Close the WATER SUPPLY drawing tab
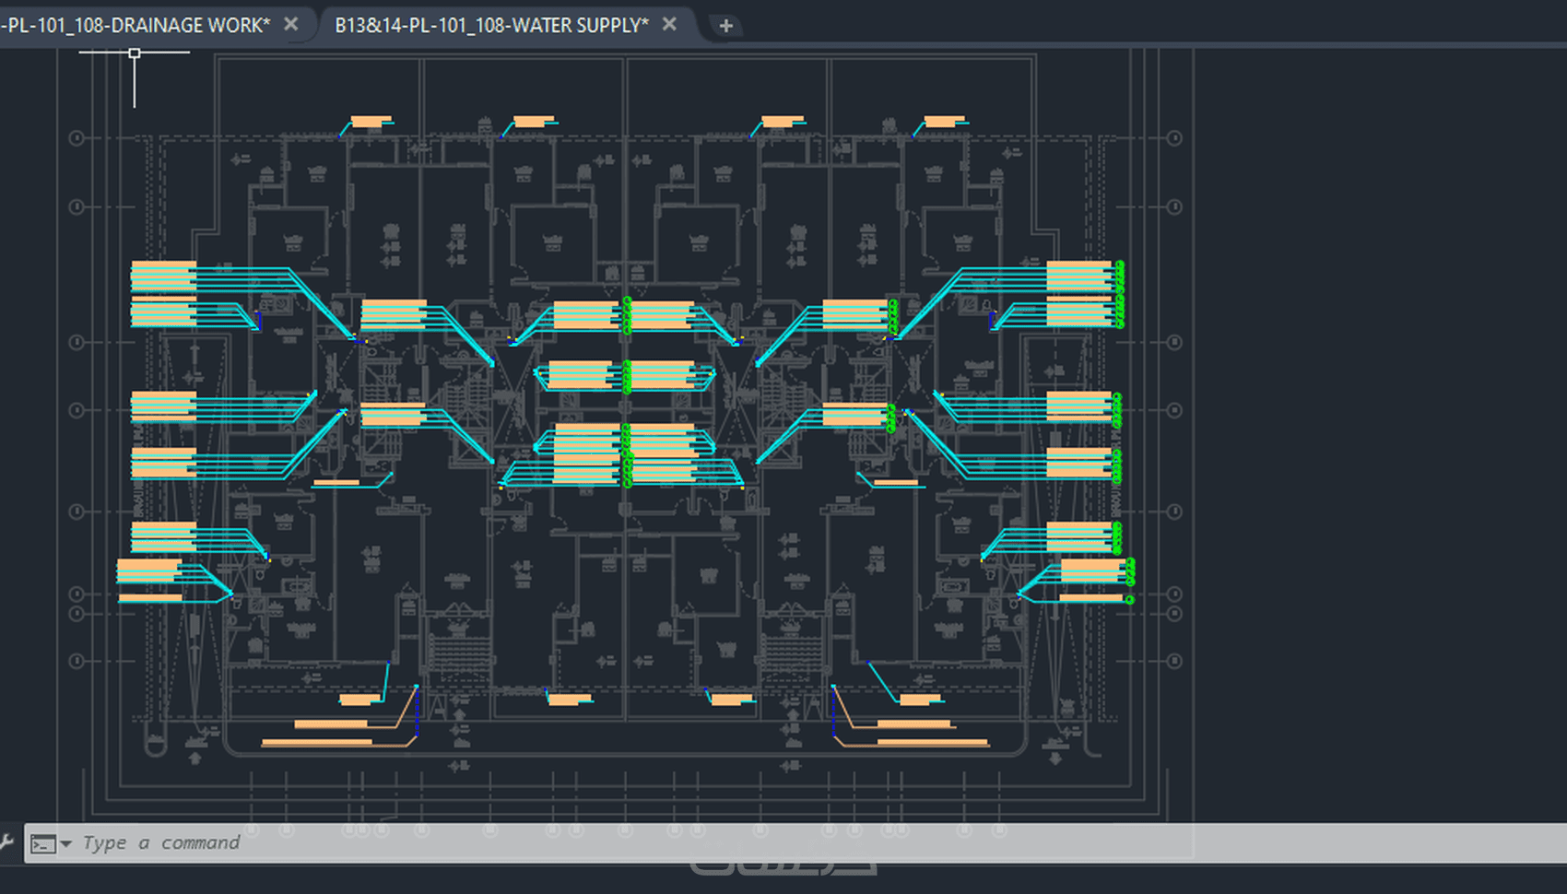Screen dimensions: 1567x894 670,25
